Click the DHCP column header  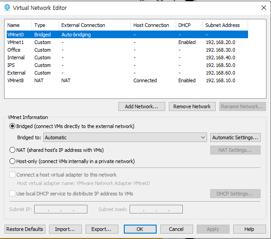(x=189, y=25)
